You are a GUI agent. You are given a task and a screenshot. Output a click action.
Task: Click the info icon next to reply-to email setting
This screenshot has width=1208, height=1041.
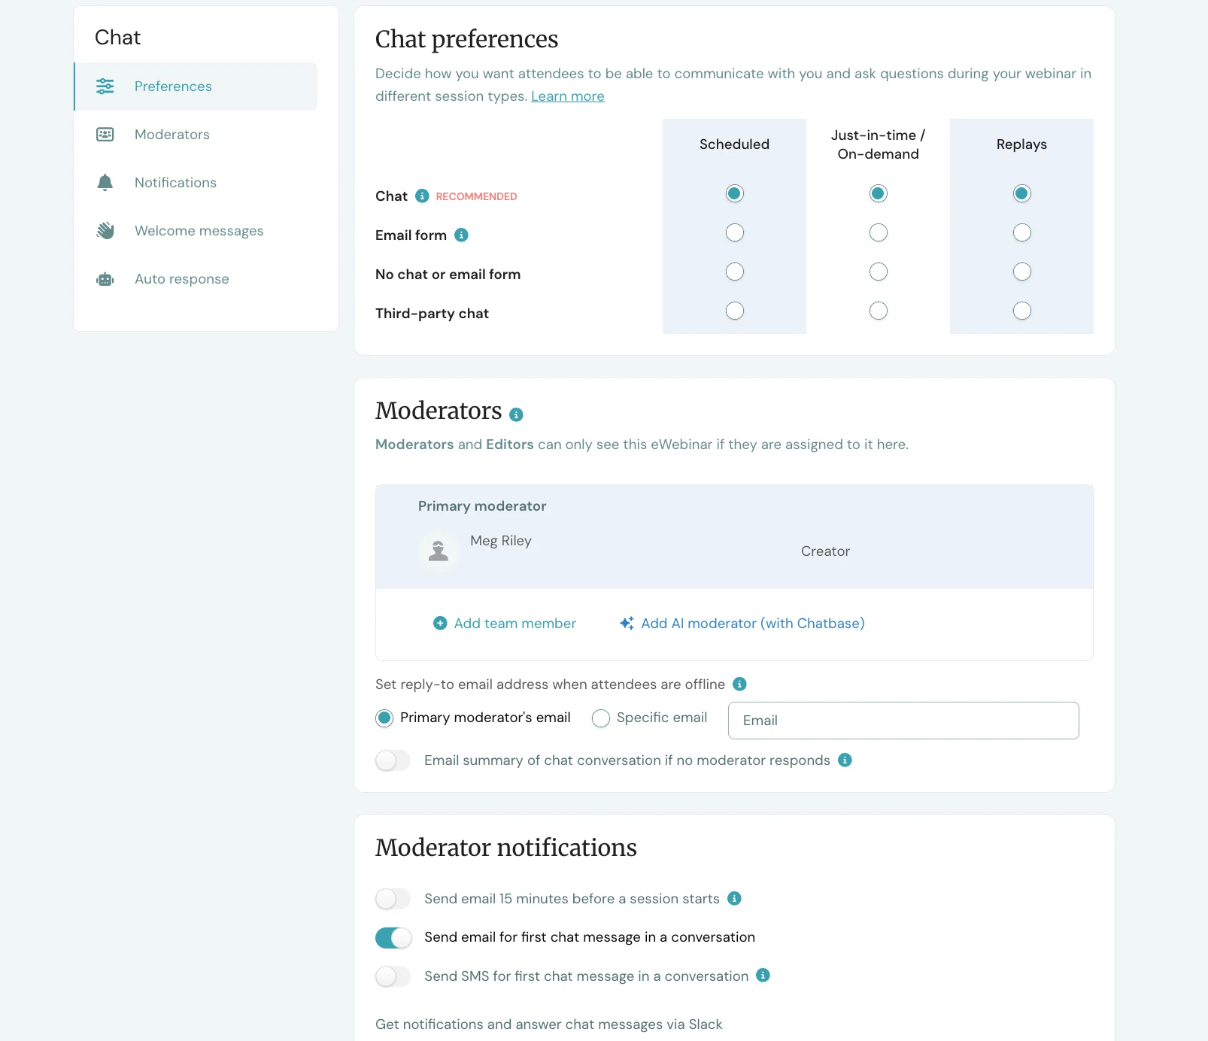pos(739,684)
